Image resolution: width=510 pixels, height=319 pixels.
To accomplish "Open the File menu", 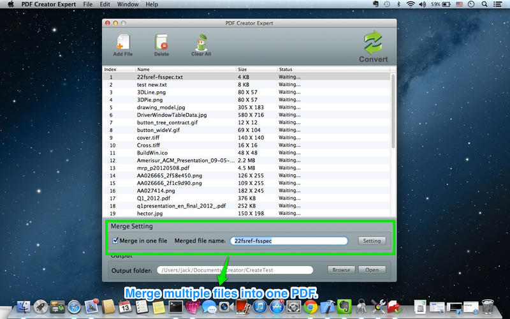I will pyautogui.click(x=88, y=4).
